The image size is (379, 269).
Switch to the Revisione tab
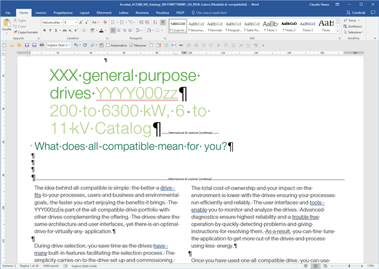pyautogui.click(x=142, y=12)
